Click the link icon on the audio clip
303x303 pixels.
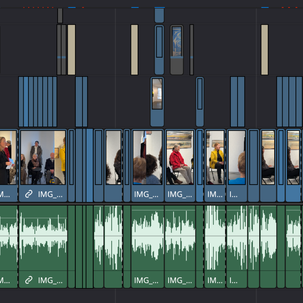click(x=29, y=281)
